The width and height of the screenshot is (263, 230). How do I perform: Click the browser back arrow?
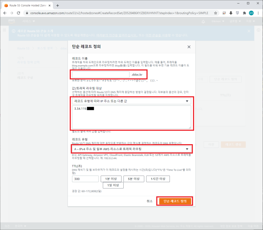tap(5, 13)
